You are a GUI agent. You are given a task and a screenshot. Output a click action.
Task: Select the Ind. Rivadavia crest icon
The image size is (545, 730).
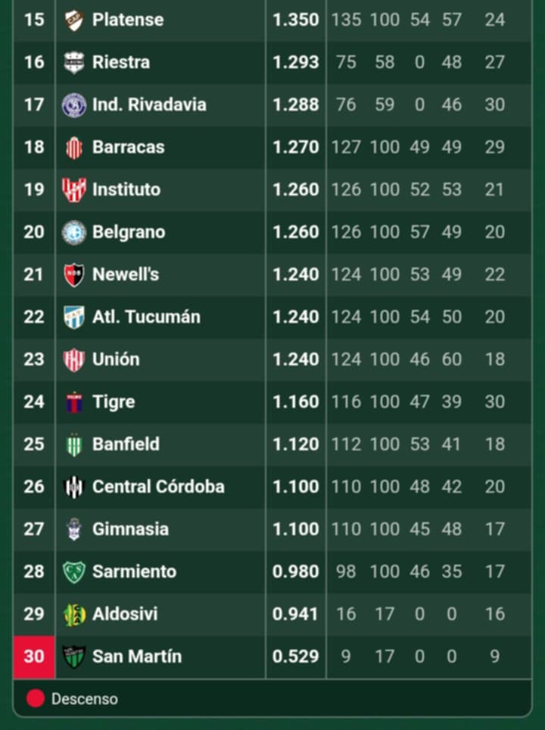tap(73, 105)
